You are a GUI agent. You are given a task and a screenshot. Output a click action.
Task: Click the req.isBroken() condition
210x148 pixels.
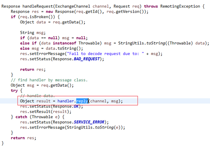coord(36,17)
